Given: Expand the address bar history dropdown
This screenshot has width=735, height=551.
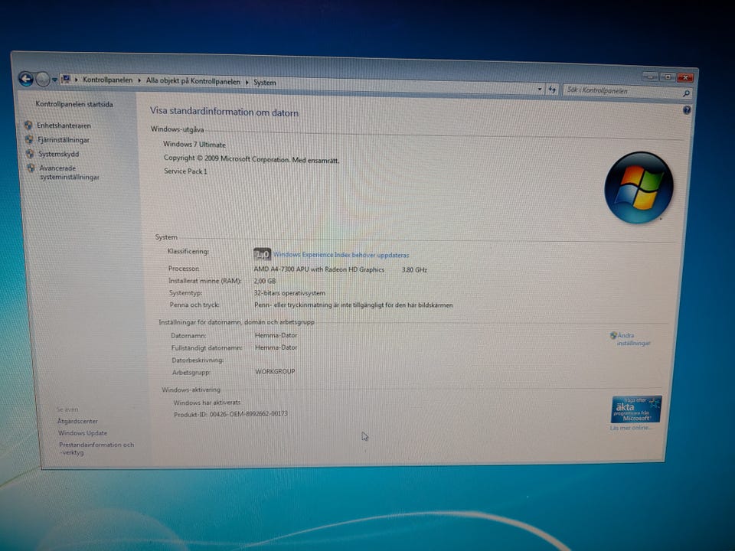Looking at the screenshot, I should [540, 88].
